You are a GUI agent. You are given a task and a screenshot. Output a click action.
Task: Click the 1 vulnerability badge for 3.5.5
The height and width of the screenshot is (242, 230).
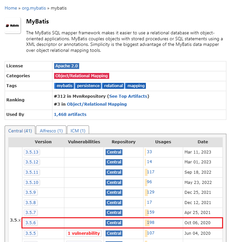[x=84, y=233]
